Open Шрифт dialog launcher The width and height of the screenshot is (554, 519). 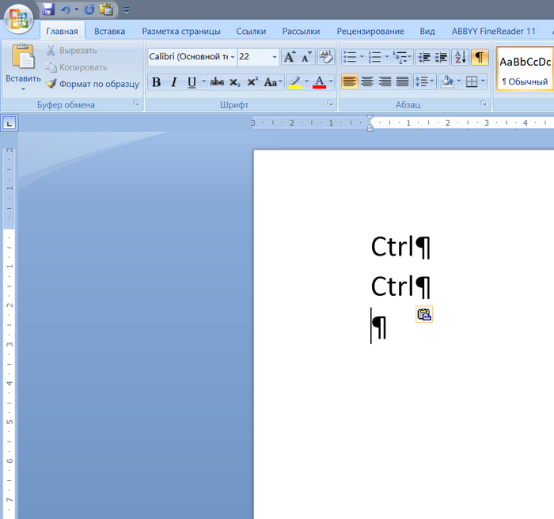(330, 104)
